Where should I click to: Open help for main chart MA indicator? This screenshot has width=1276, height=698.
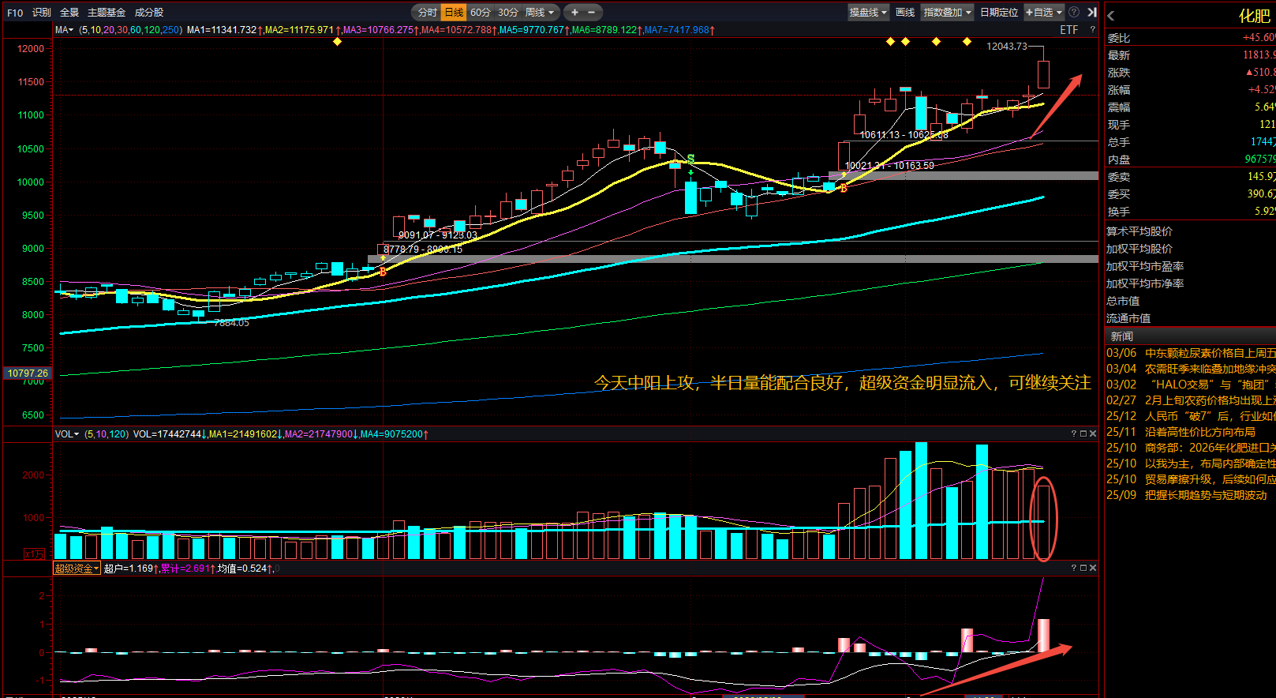click(1093, 30)
